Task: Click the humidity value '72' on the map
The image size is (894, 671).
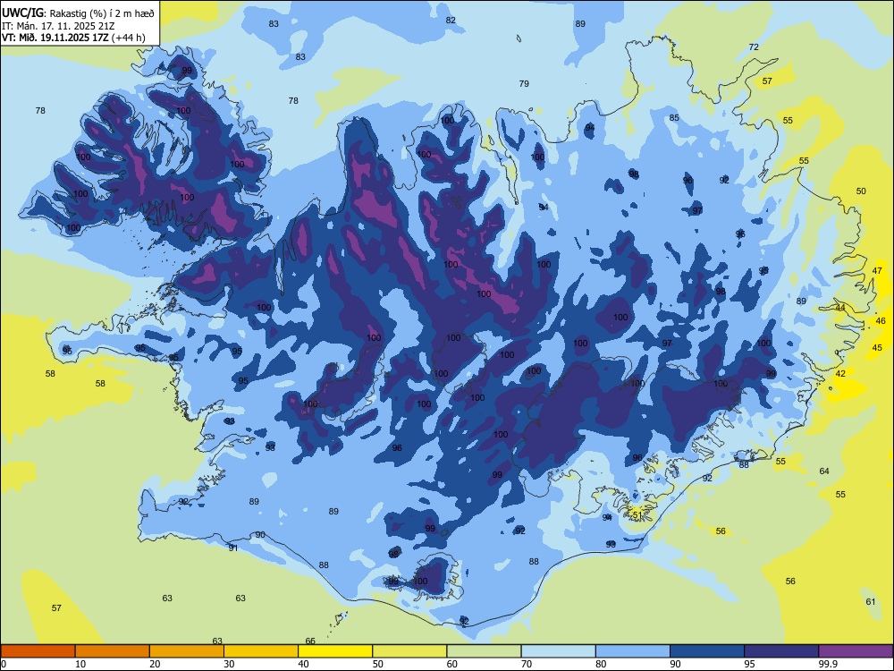Action: coord(754,47)
